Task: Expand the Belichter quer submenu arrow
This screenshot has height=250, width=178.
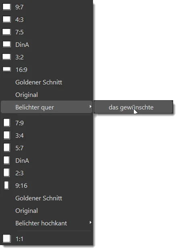Action: click(90, 107)
